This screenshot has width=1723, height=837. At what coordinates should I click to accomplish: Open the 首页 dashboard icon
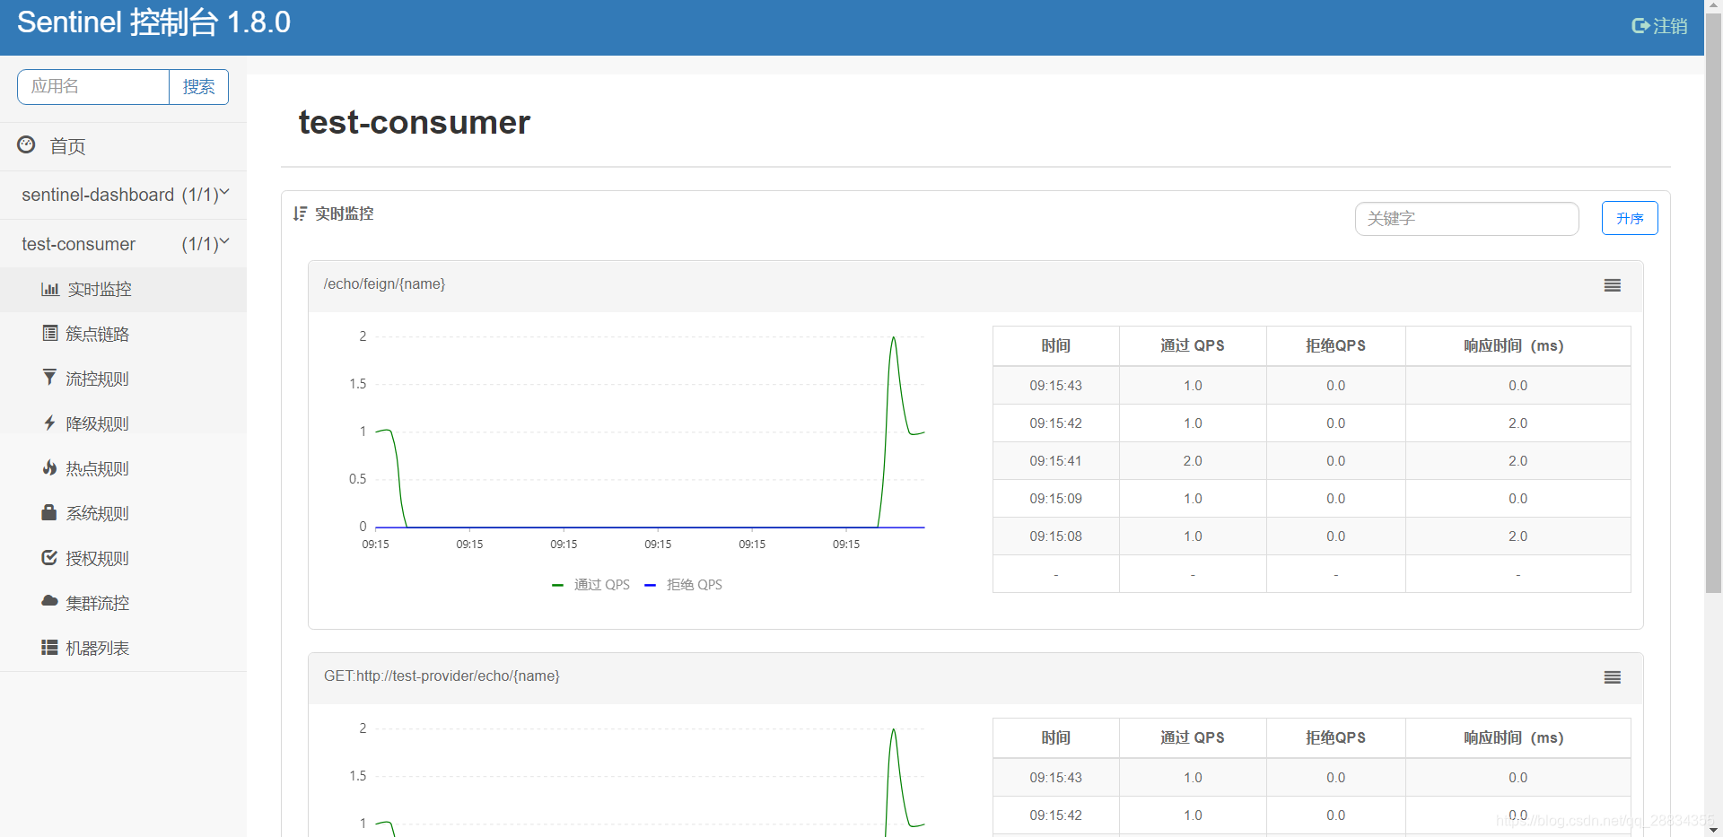tap(27, 144)
